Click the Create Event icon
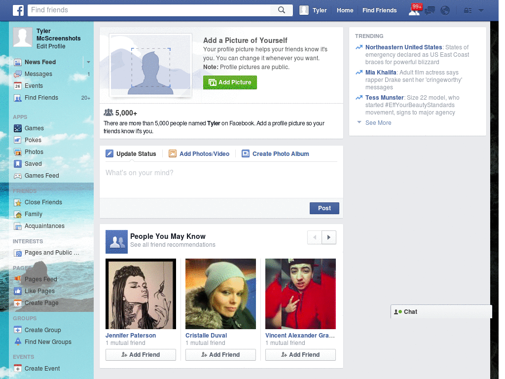 [x=18, y=368]
